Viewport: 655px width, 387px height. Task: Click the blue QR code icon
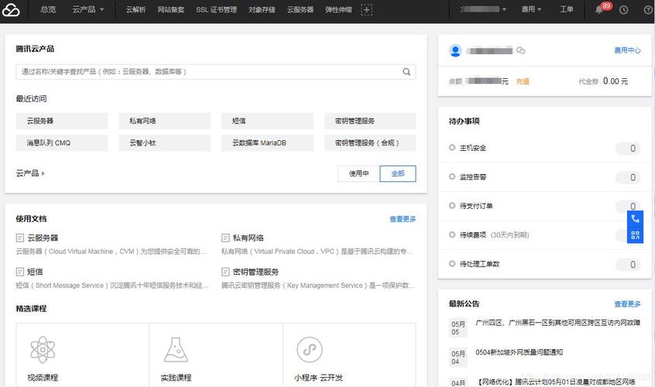coord(636,235)
